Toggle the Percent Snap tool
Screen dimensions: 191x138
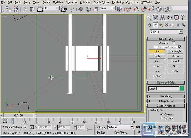[144, 9]
